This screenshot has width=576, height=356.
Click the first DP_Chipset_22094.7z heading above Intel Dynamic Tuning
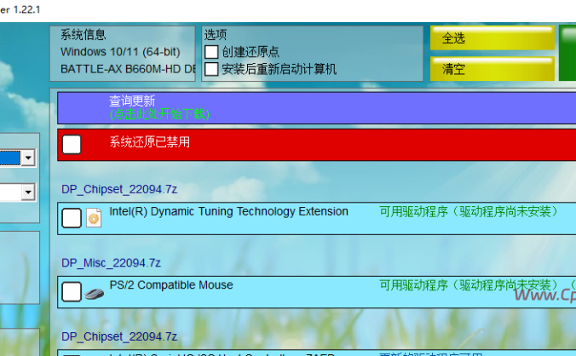(x=119, y=189)
